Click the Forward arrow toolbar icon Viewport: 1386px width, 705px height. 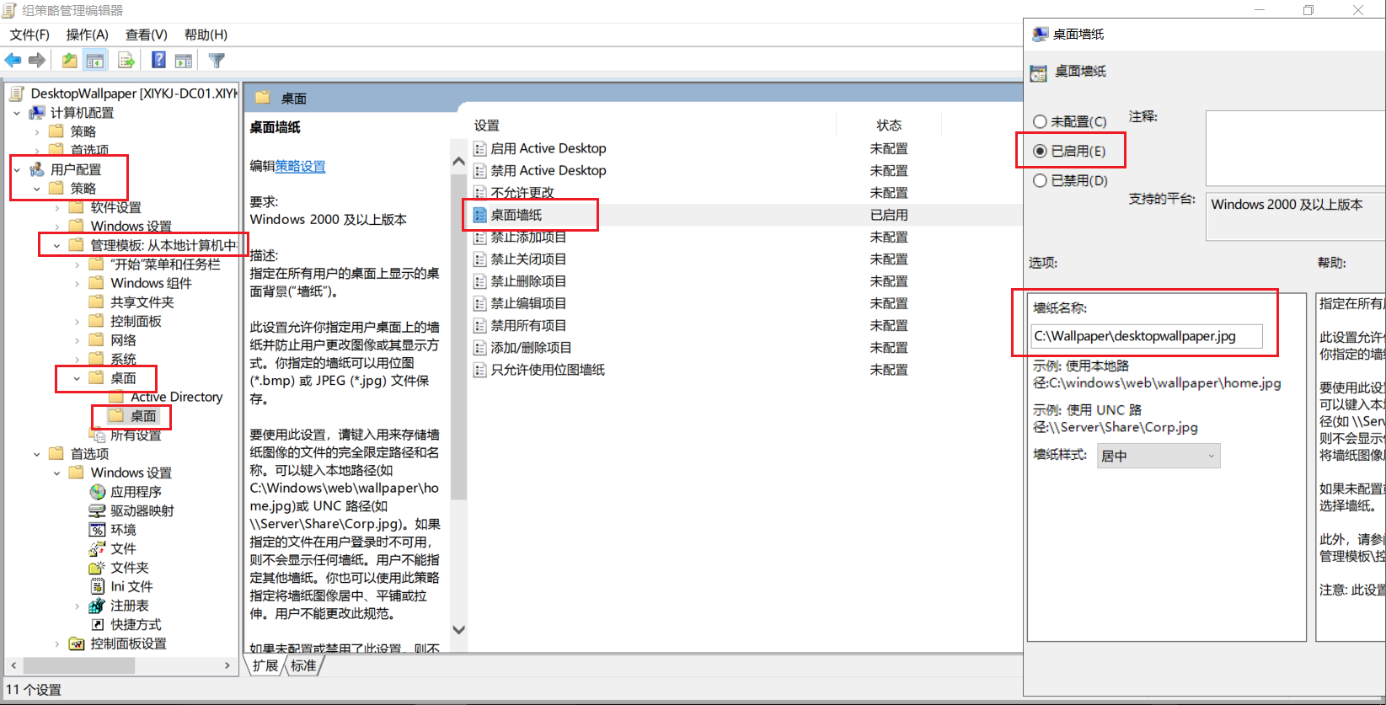coord(37,61)
